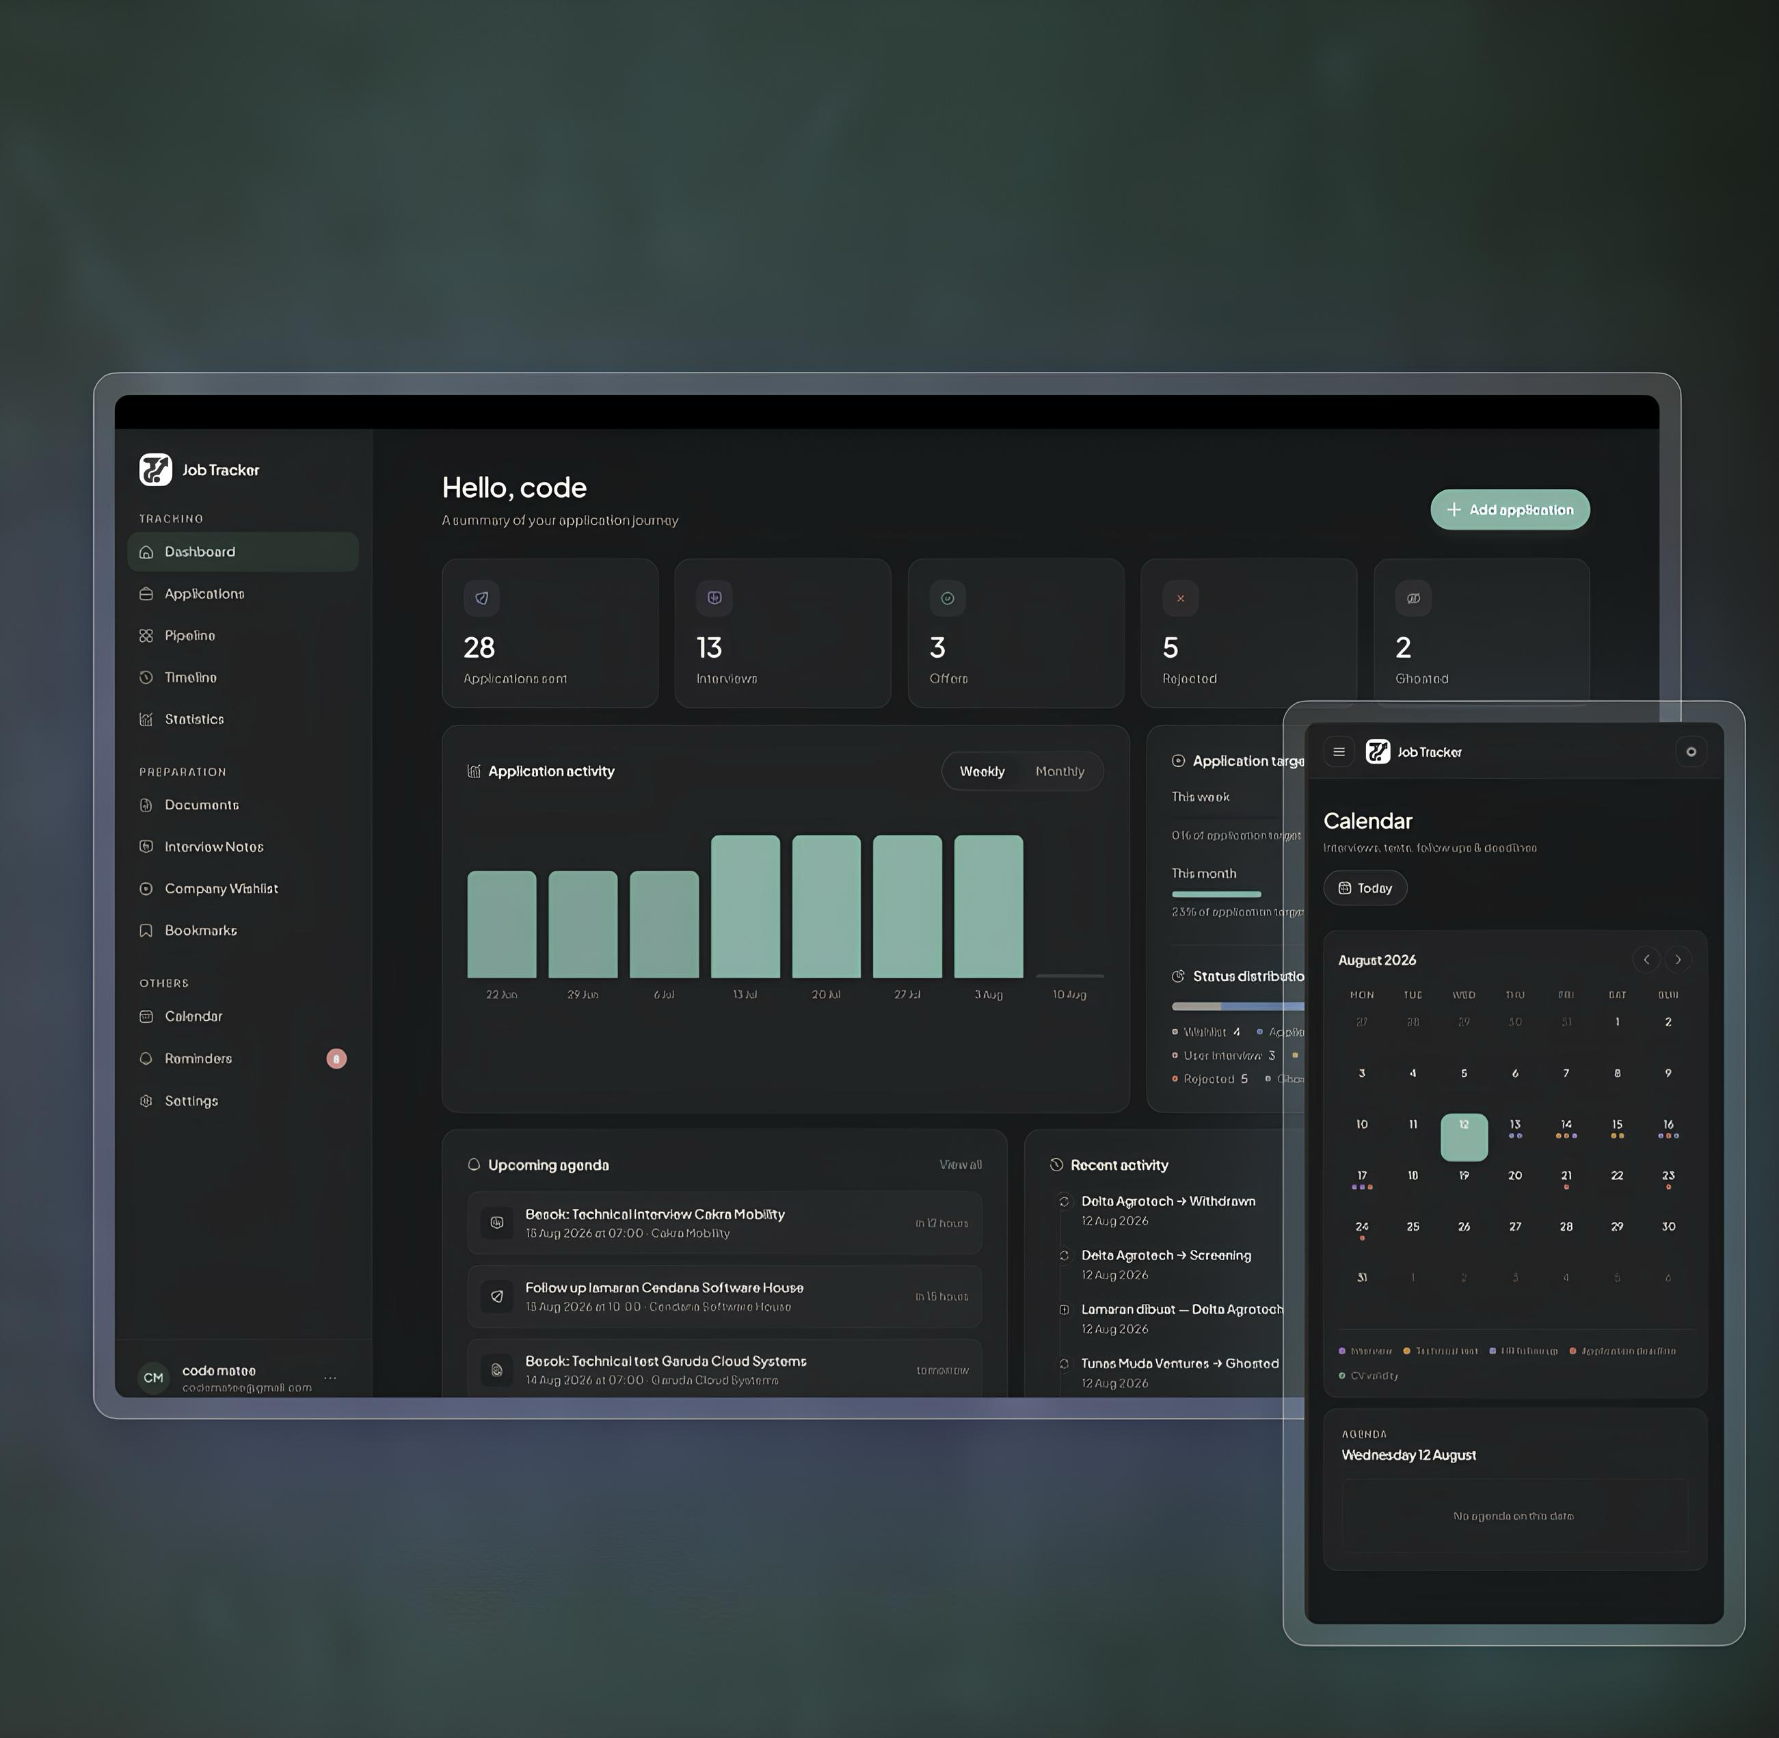The width and height of the screenshot is (1779, 1738).
Task: Click the Applications sent card icon
Action: [x=482, y=598]
